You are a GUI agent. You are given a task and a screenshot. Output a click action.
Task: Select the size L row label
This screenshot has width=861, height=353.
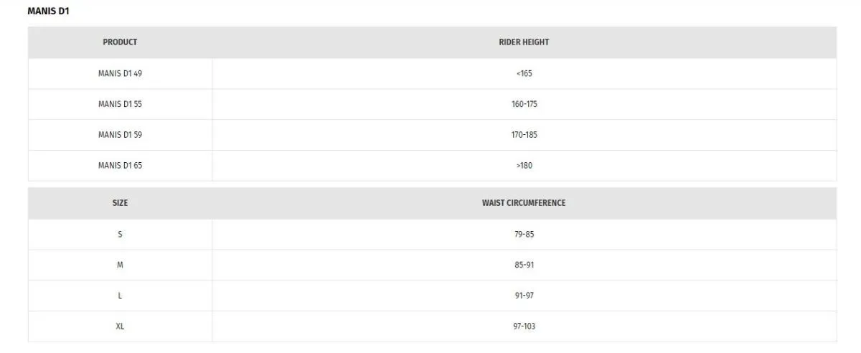[x=120, y=296]
